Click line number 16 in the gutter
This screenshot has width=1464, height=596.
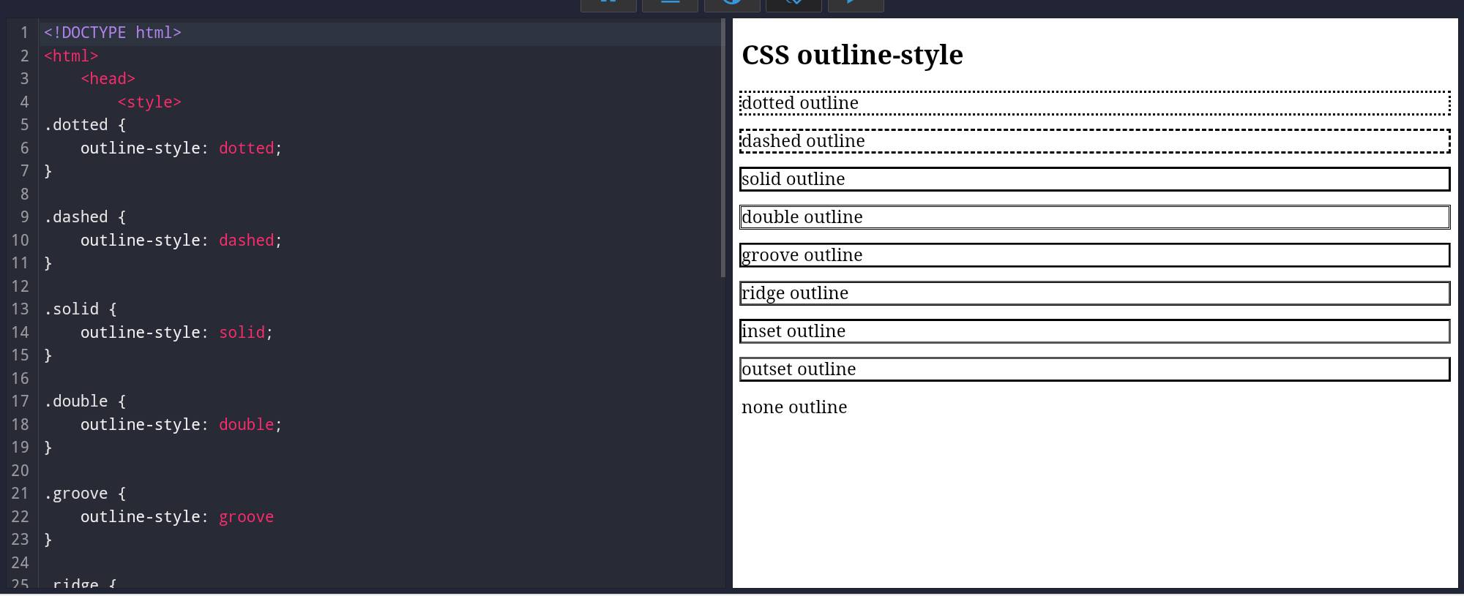(x=20, y=379)
